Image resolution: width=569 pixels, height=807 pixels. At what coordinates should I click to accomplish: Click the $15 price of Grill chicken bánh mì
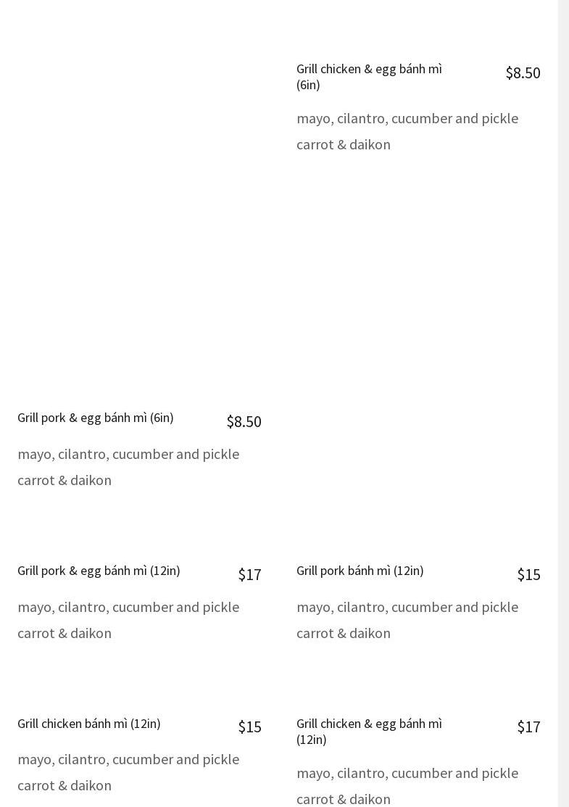pyautogui.click(x=249, y=727)
